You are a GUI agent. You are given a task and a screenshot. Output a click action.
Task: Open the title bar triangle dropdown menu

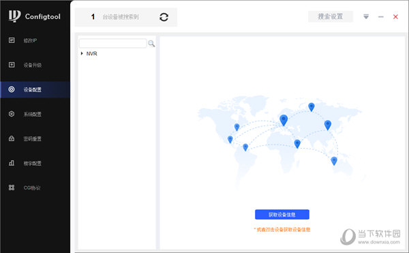click(366, 16)
